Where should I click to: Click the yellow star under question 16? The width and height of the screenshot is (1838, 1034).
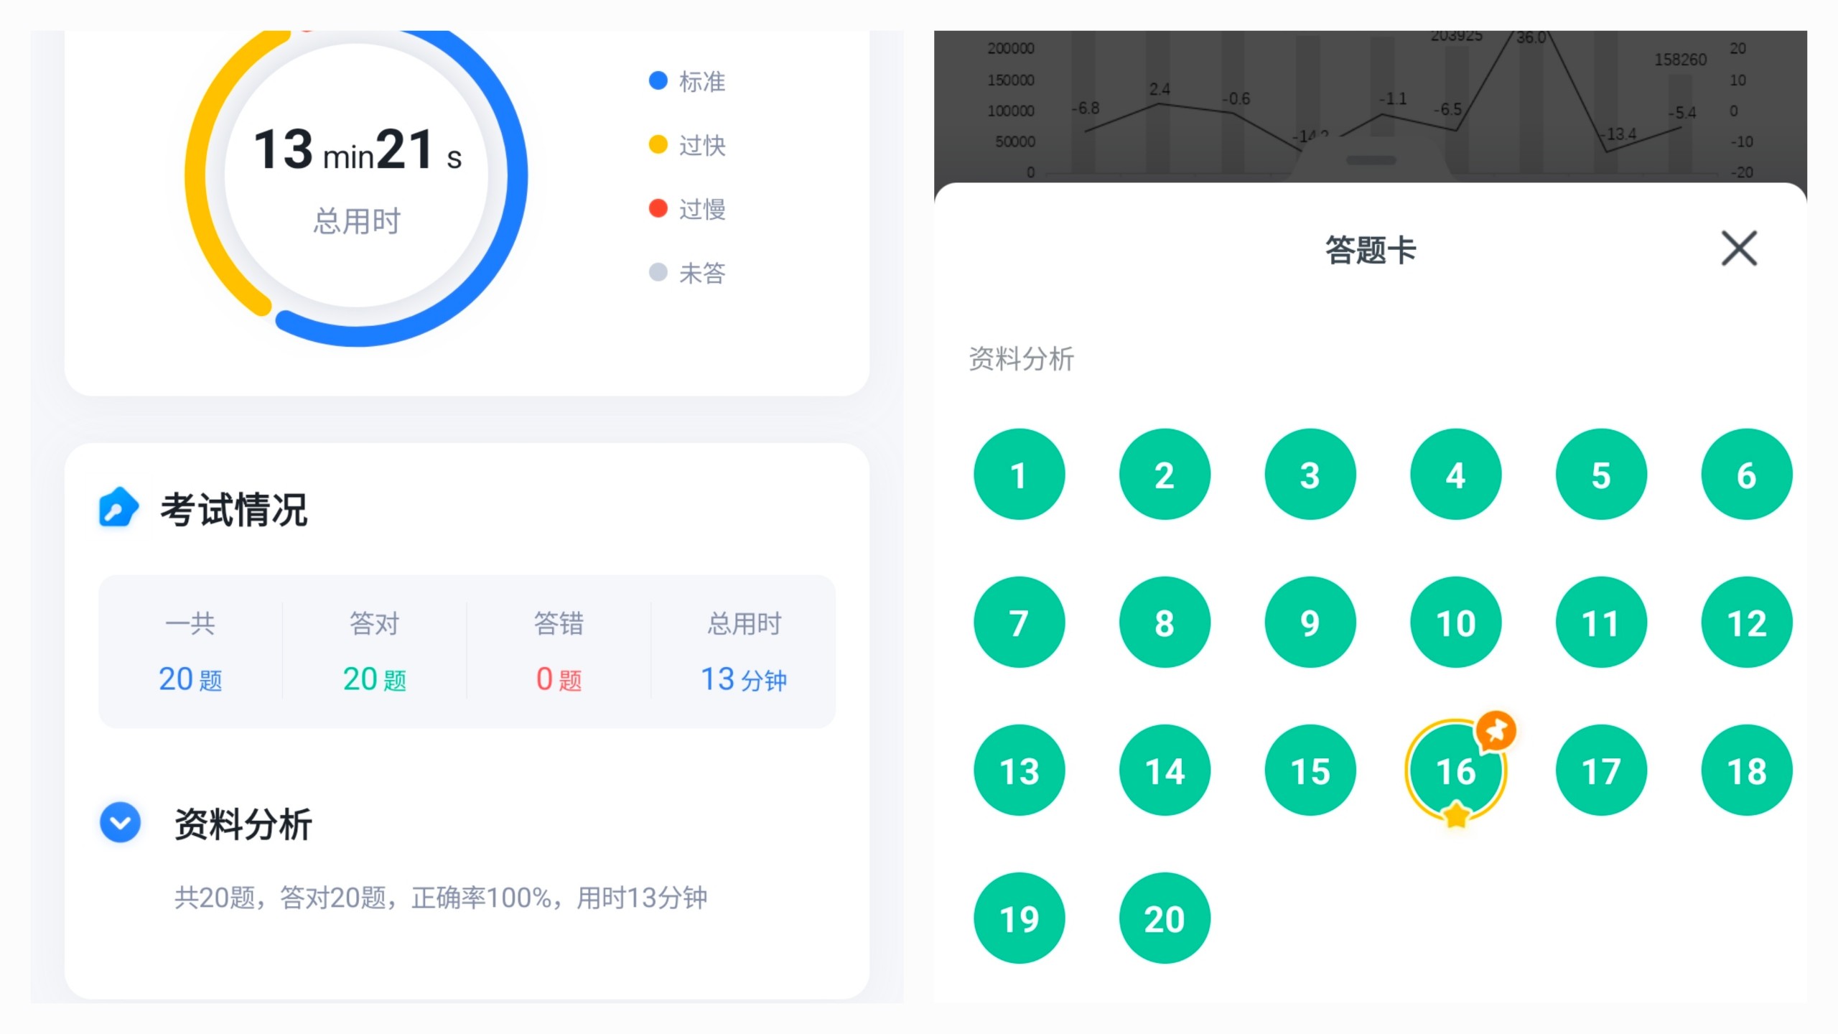(1455, 816)
